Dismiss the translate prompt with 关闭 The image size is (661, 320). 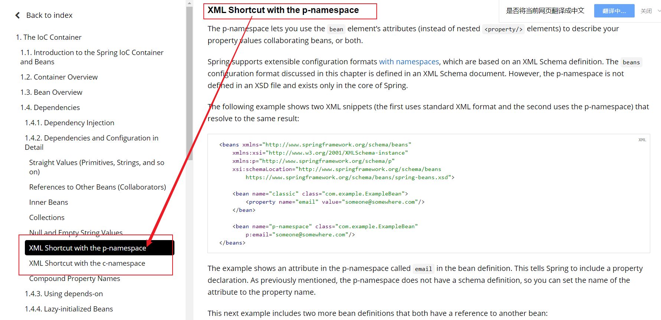tap(646, 11)
